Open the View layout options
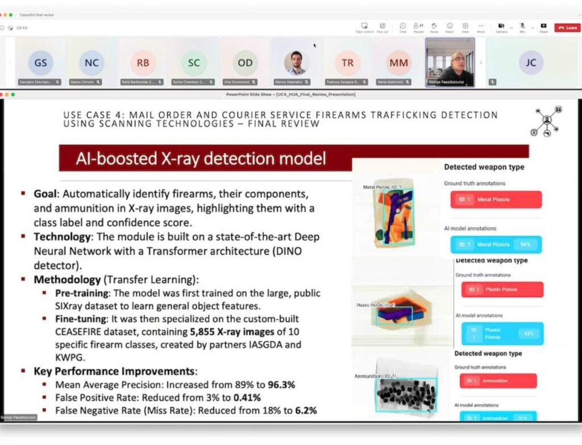The height and width of the screenshot is (445, 582). [465, 27]
